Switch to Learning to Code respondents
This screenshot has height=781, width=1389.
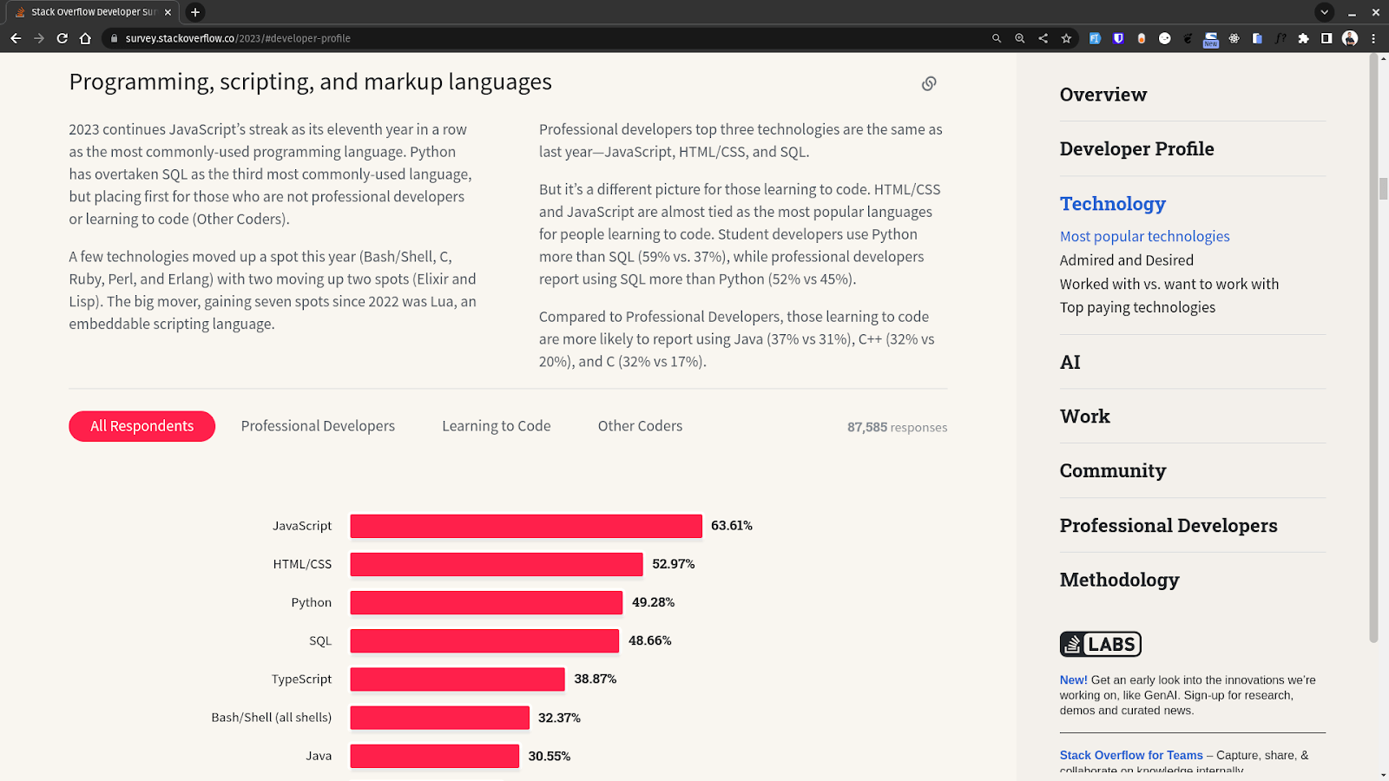(x=496, y=426)
